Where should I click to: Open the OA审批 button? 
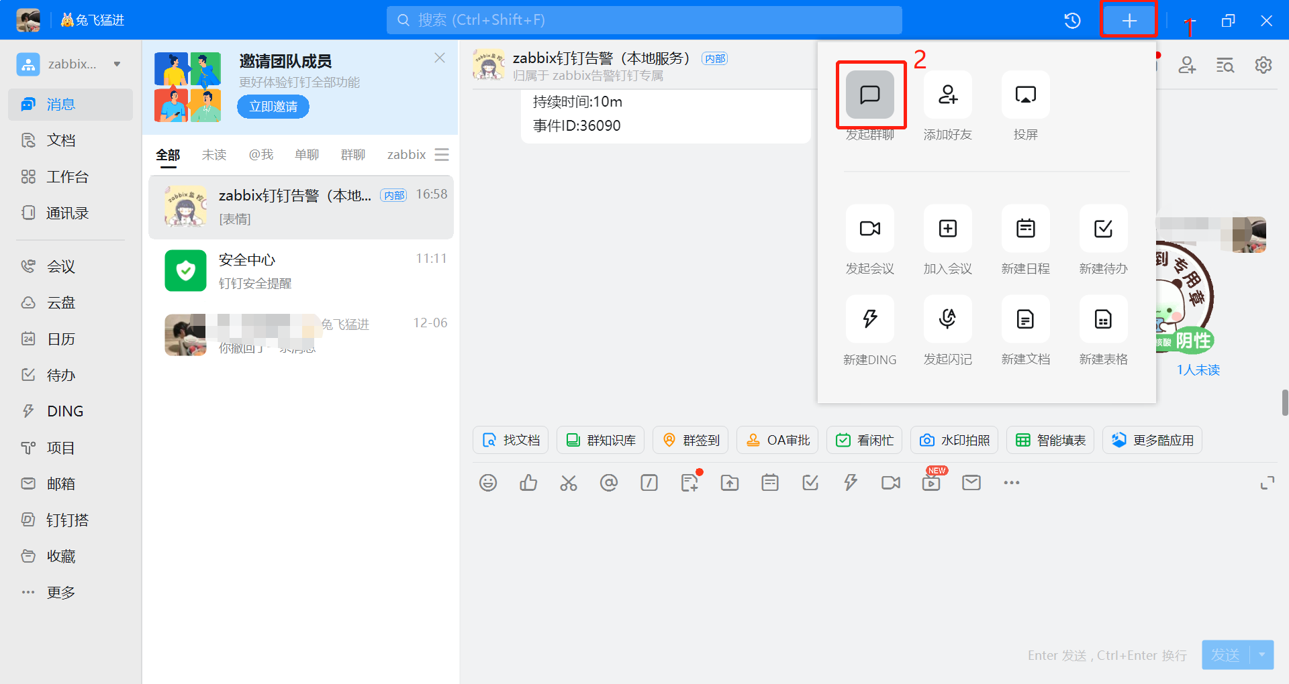777,441
